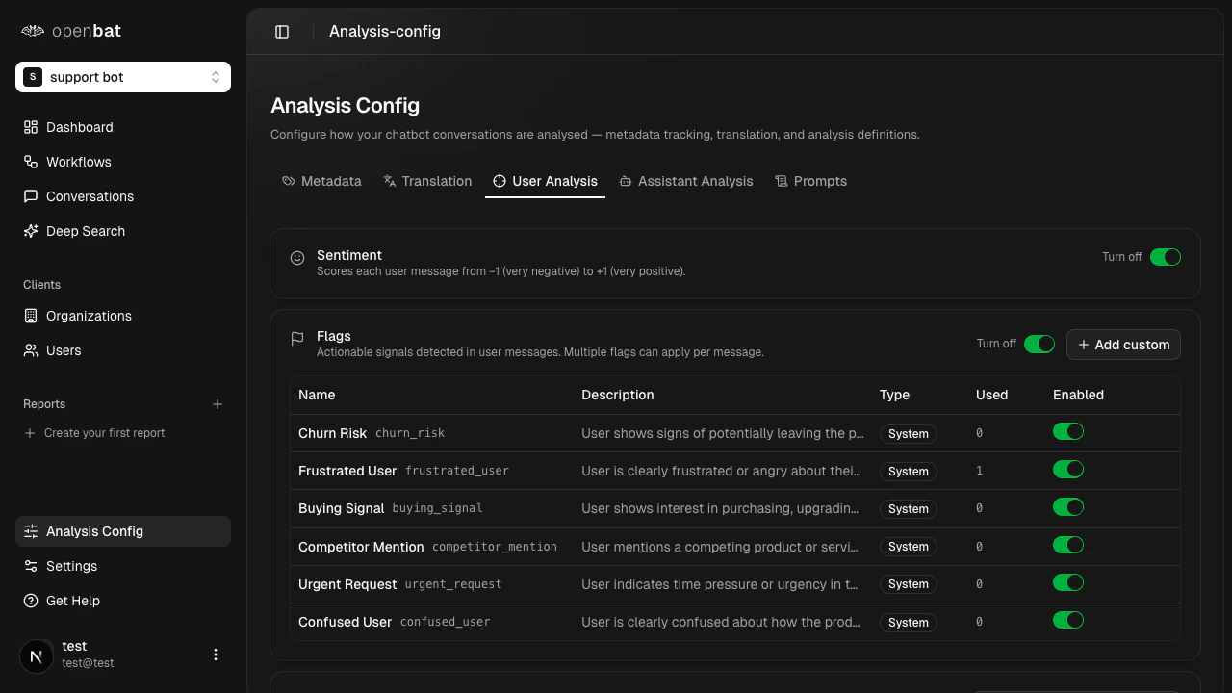1232x693 pixels.
Task: Turn off the Flags feature toggle
Action: tap(1039, 344)
